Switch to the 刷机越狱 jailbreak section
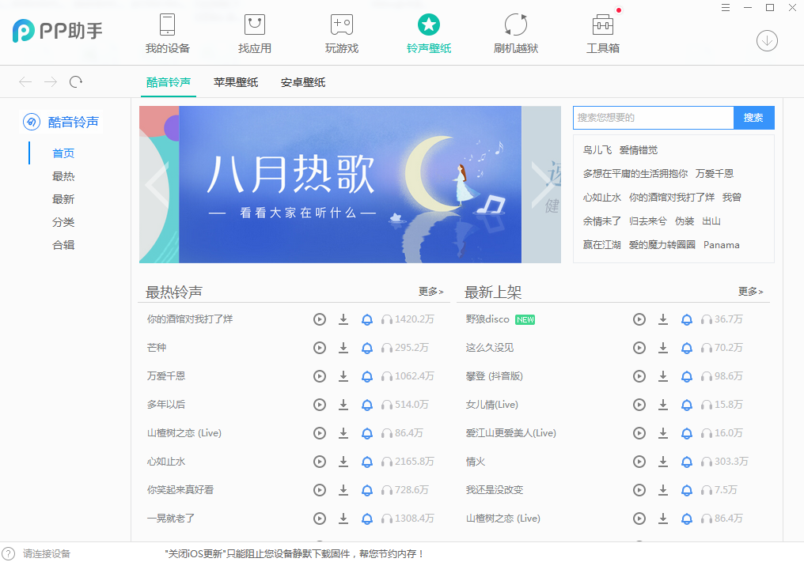 (x=515, y=32)
